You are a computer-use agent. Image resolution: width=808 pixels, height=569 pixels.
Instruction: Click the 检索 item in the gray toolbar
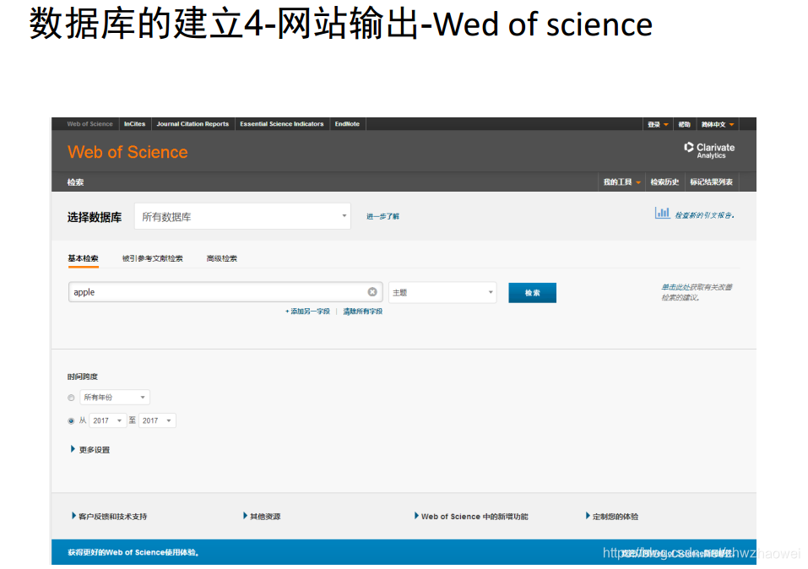[x=75, y=182]
